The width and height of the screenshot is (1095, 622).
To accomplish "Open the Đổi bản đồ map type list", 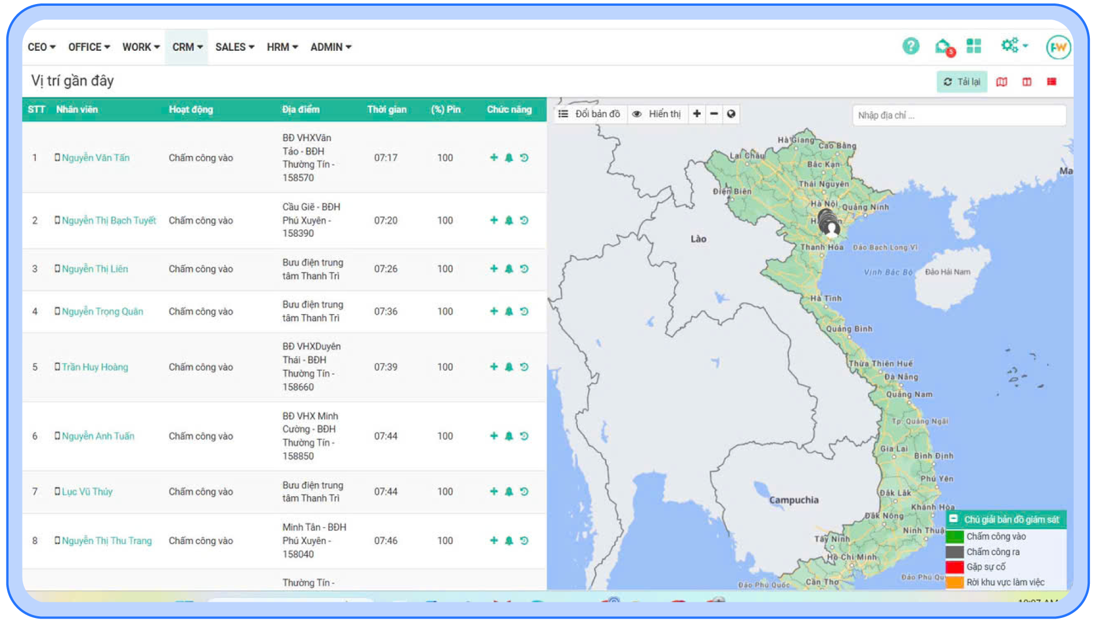I will (x=589, y=114).
